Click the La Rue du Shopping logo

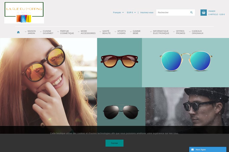click(24, 13)
